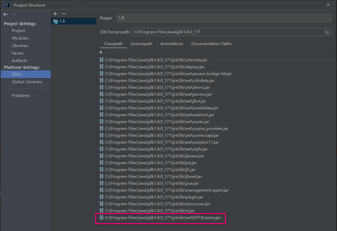This screenshot has width=337, height=231.
Task: Remove classpath entry with minus icon
Action: (x=109, y=52)
